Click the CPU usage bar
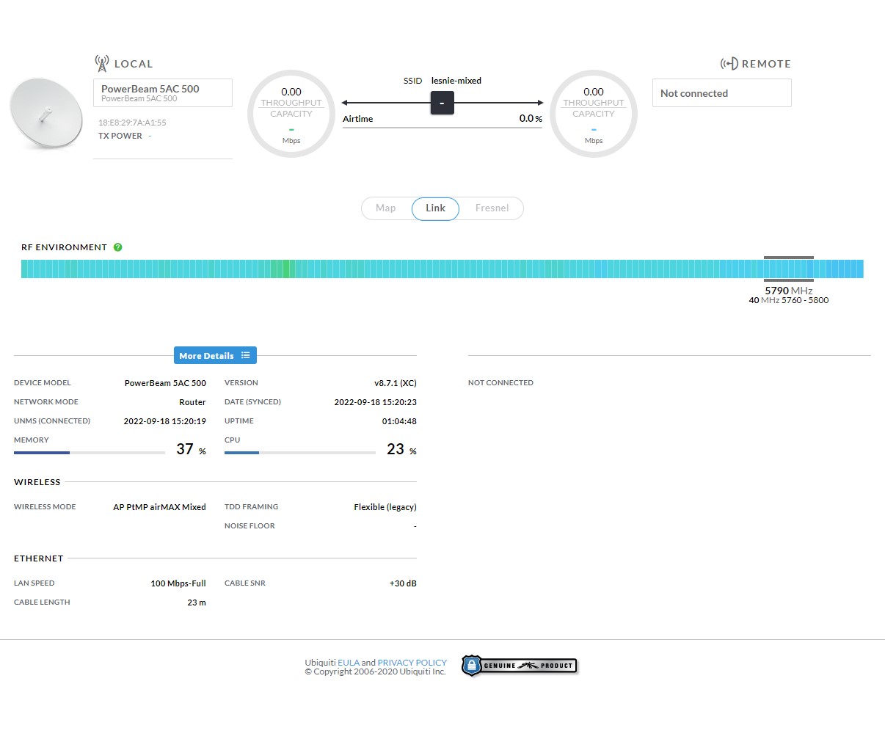885x739 pixels. [x=300, y=453]
